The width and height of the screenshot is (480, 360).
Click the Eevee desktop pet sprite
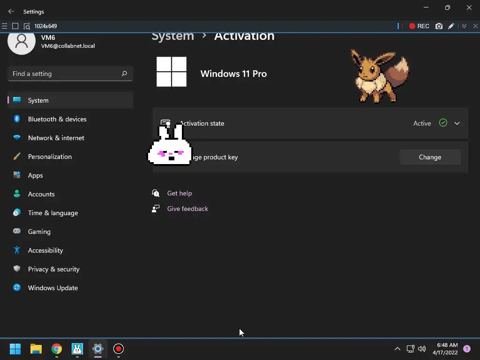(380, 76)
